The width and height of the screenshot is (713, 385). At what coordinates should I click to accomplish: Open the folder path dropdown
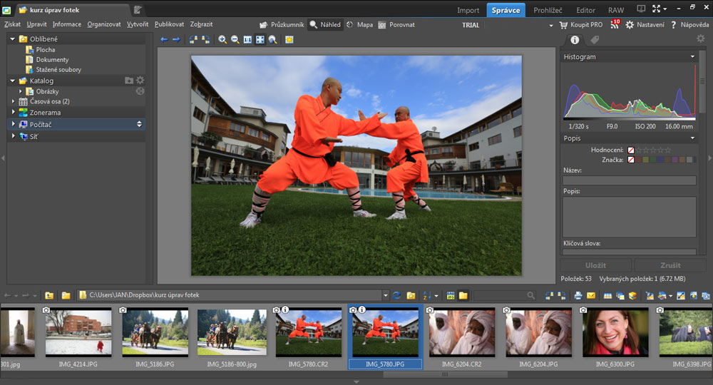(x=385, y=295)
